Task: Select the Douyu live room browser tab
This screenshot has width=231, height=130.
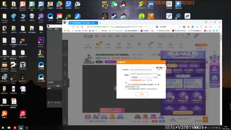Action: tap(83, 23)
